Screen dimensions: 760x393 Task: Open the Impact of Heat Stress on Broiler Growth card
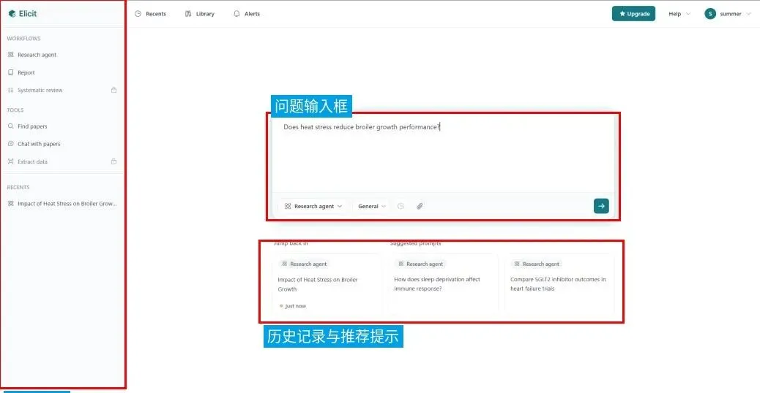point(327,283)
